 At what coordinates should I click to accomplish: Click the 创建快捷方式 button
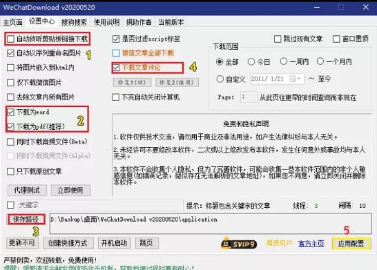68,243
